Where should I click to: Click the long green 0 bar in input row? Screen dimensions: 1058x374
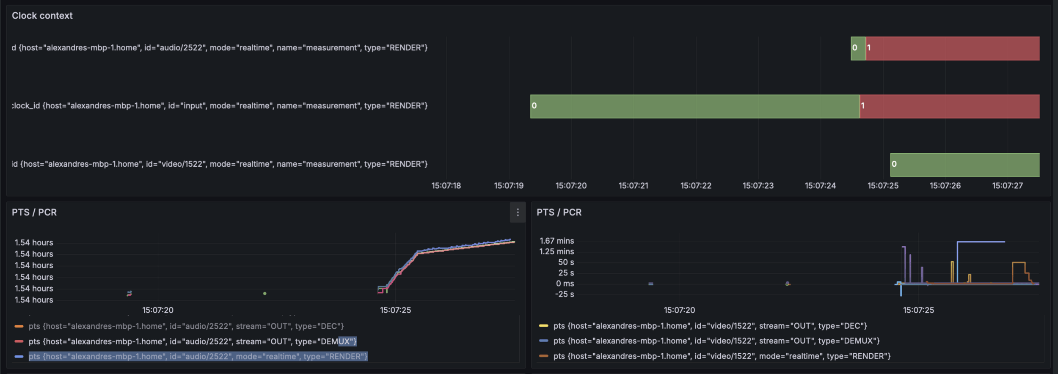pos(694,106)
